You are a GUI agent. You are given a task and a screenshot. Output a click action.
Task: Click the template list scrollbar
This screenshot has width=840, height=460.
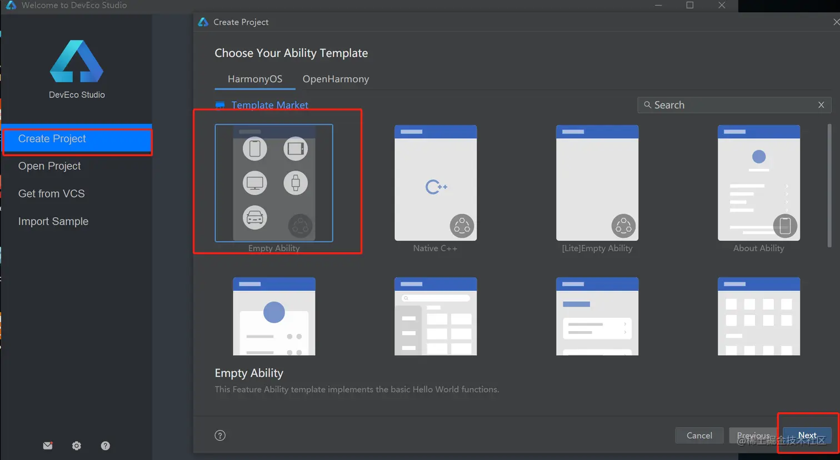(x=829, y=186)
